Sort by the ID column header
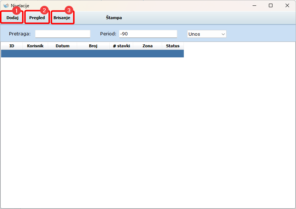Image resolution: width=296 pixels, height=209 pixels. pos(12,46)
